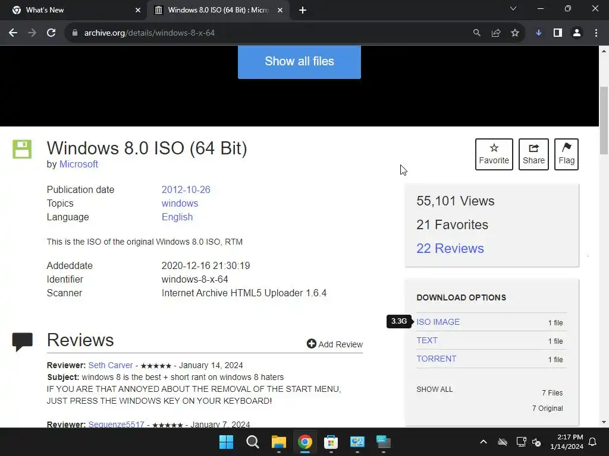609x456 pixels.
Task: Click Add Review
Action: coord(335,344)
